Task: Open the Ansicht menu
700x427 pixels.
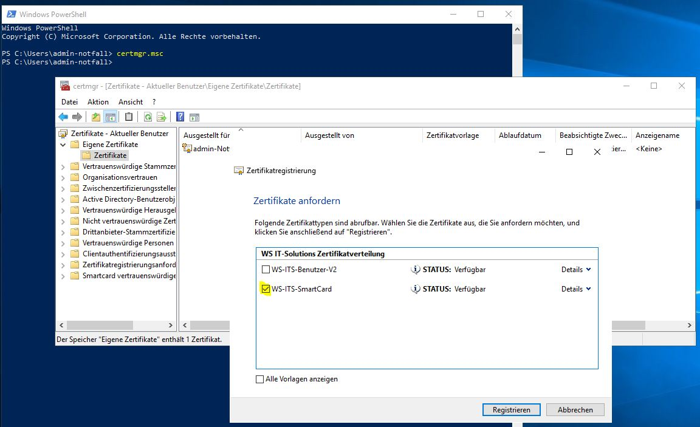Action: 131,101
